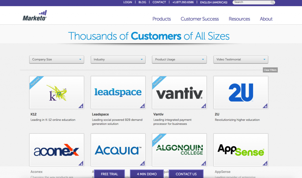This screenshot has height=178, width=302.
Task: Open the About menu
Action: [266, 19]
